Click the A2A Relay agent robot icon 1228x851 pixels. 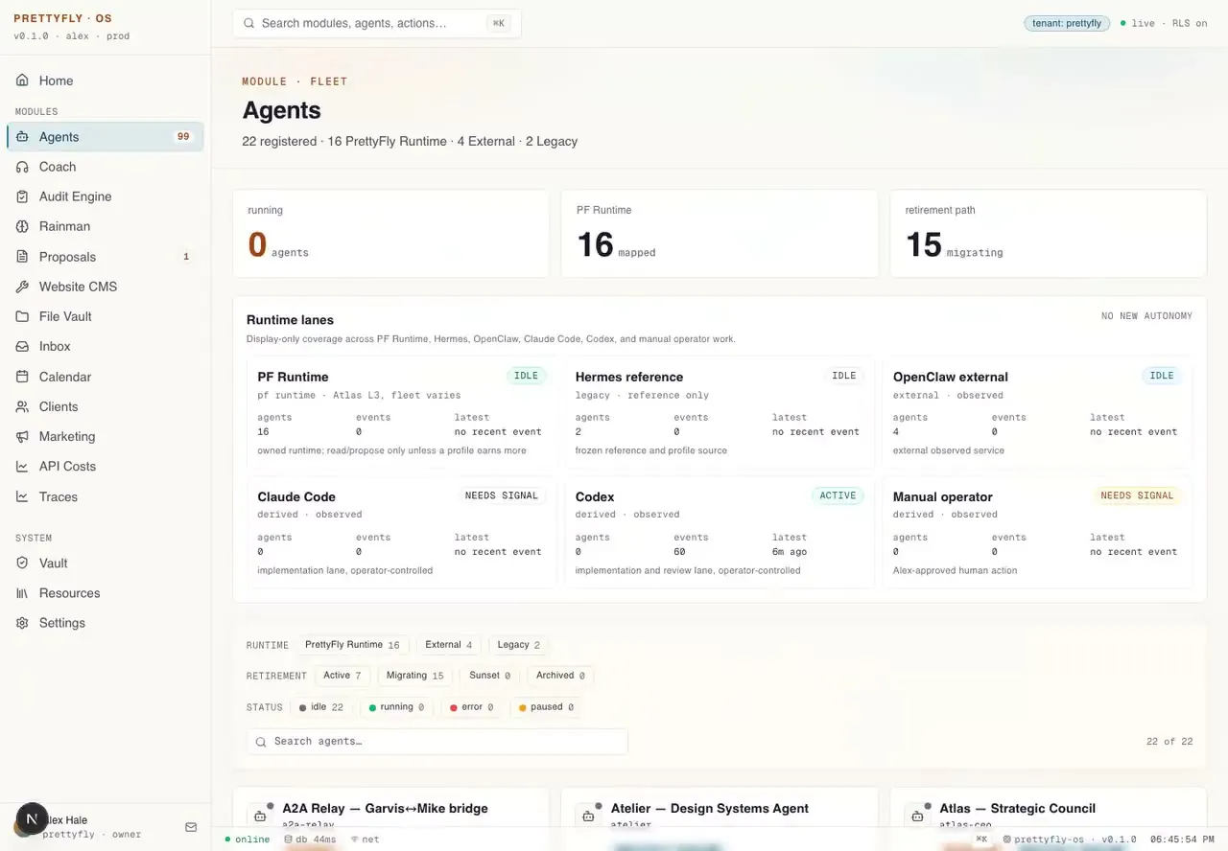(x=259, y=816)
